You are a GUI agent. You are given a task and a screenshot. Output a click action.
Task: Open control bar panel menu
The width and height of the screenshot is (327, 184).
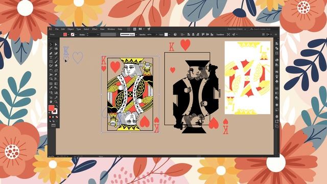point(276,35)
